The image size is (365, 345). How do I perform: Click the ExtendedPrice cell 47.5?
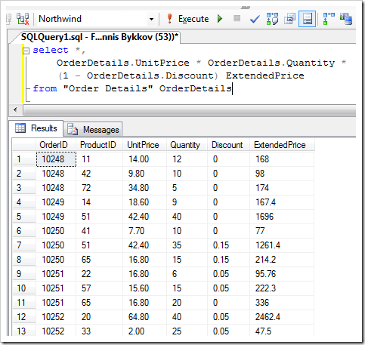[x=282, y=331]
